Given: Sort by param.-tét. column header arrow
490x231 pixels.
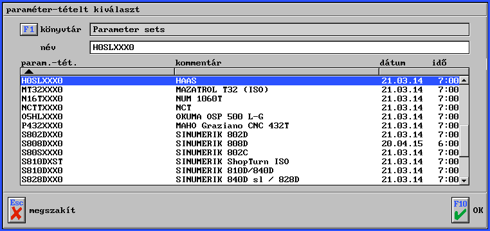Looking at the screenshot, I should tap(28, 72).
